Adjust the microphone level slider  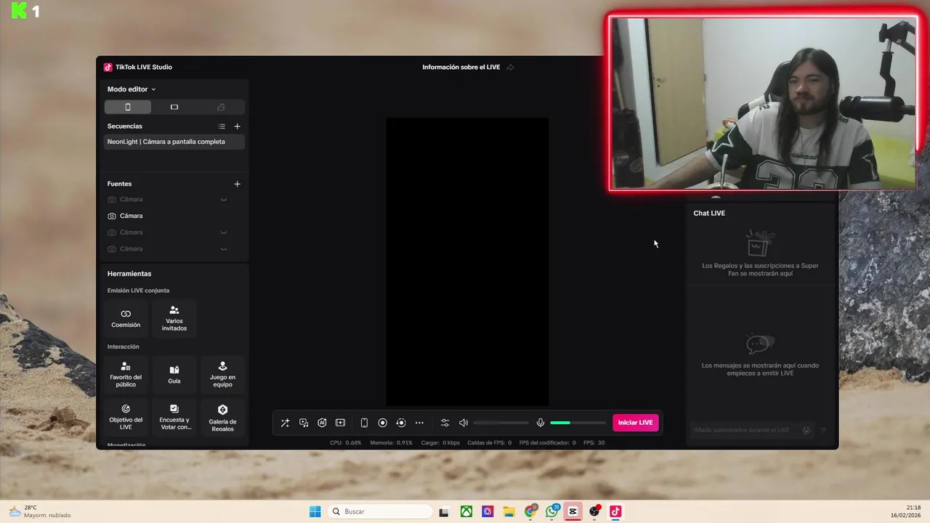pyautogui.click(x=578, y=423)
